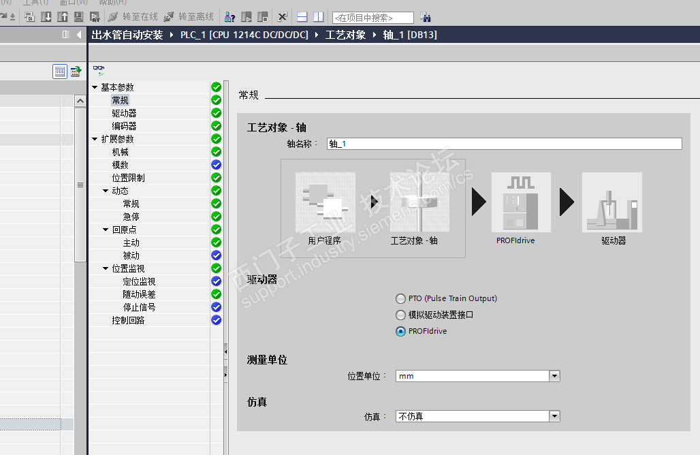The width and height of the screenshot is (700, 455).
Task: Click the 转至在线 go online button
Action: coord(133,17)
